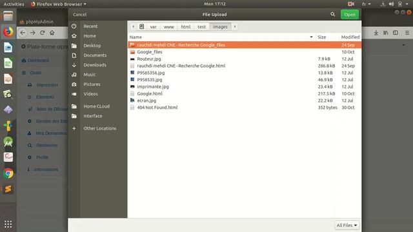Click Firefox reload button
This screenshot has height=232, width=413.
[x=42, y=33]
